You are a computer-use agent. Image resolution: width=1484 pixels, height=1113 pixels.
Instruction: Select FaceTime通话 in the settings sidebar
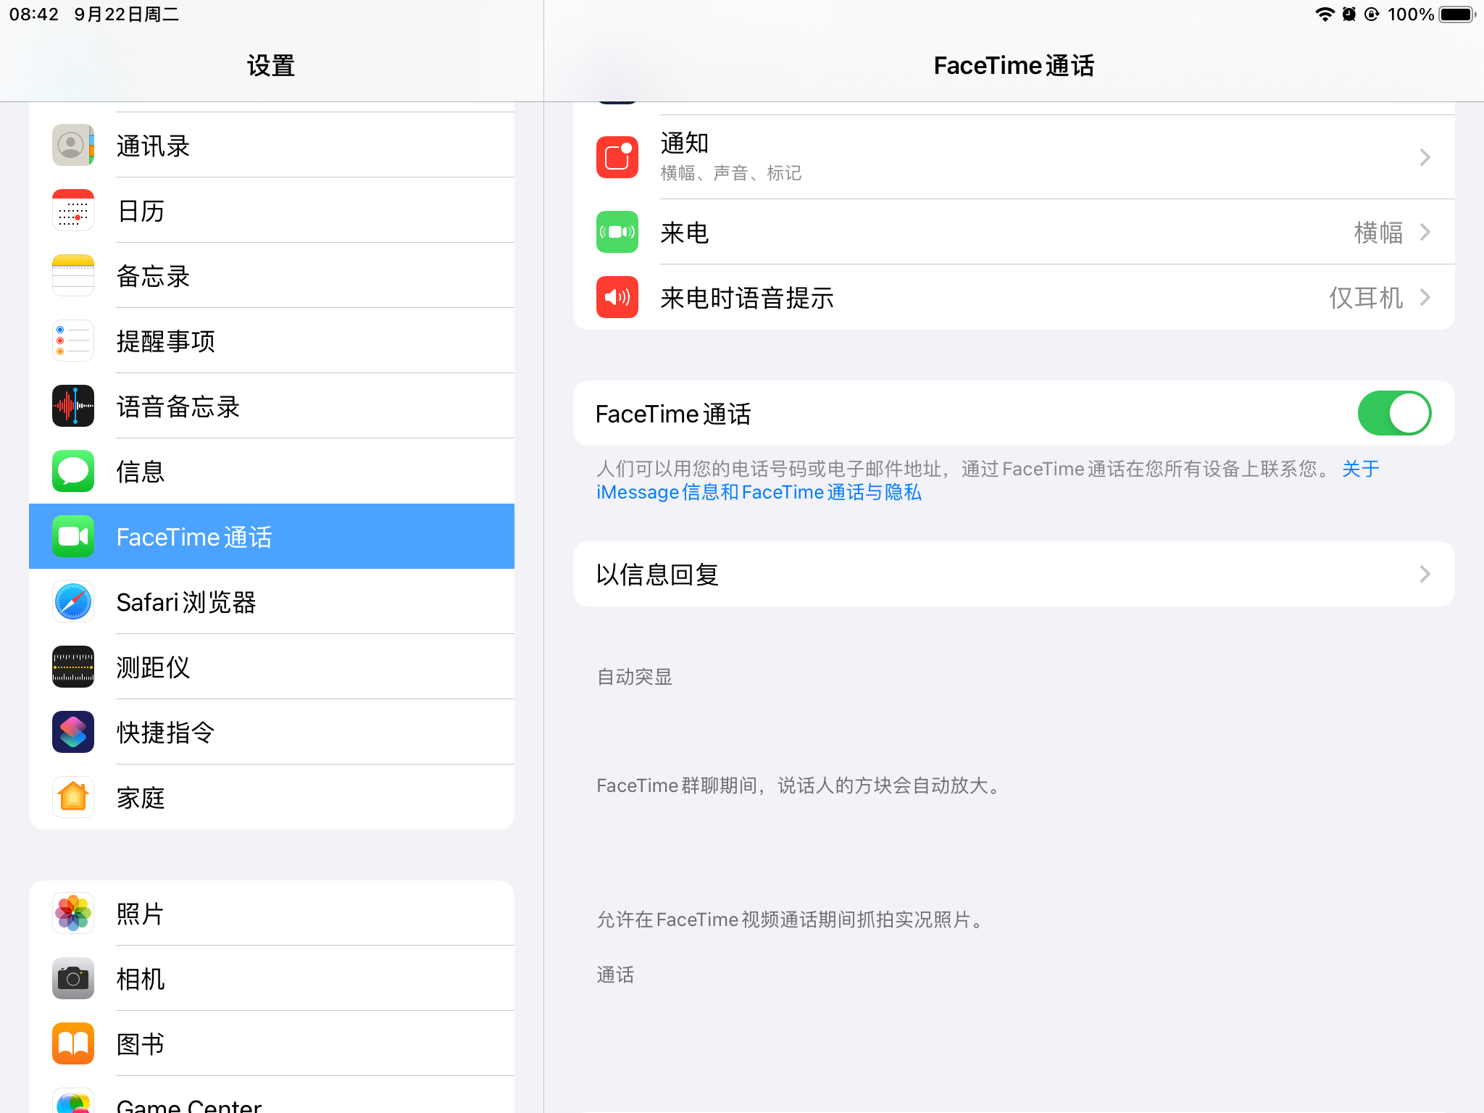coord(272,536)
